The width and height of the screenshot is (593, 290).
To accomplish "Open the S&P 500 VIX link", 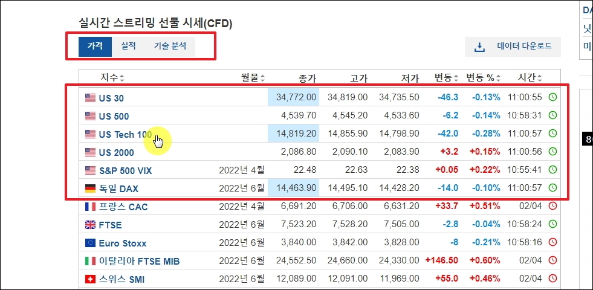I will (126, 171).
